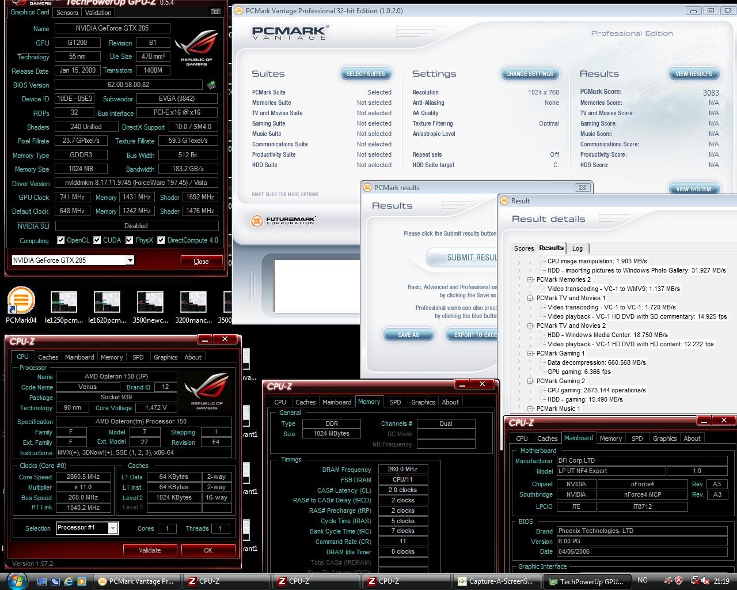Toggle the DirectCompute 4.0 checkbox
This screenshot has height=590, width=737.
(161, 240)
